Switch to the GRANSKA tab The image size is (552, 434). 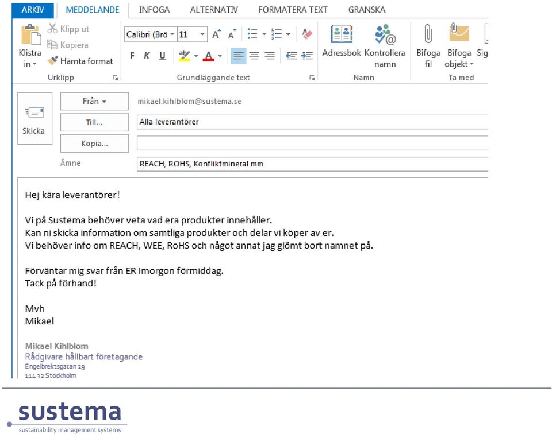click(367, 10)
